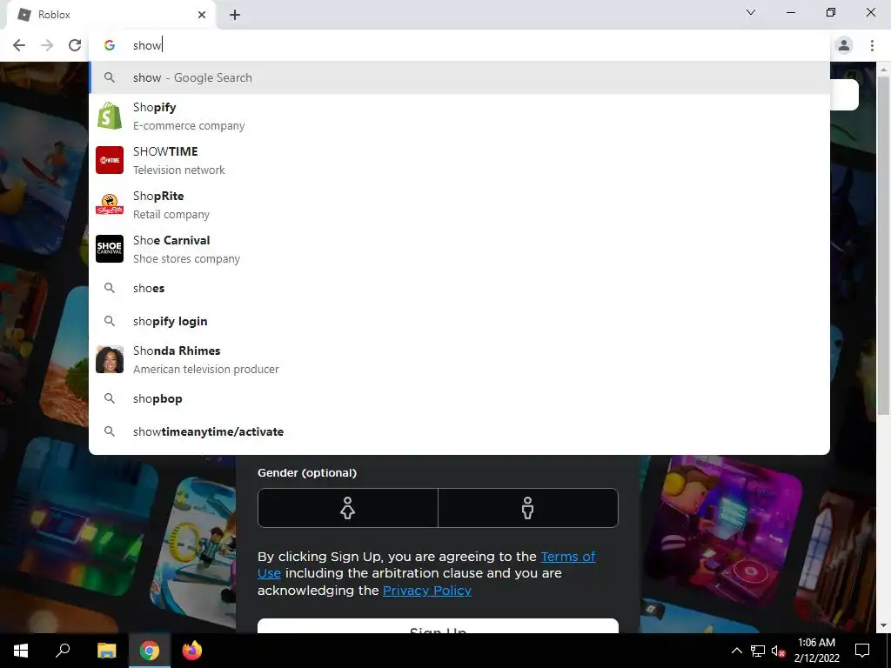Open the Windows notification center
891x668 pixels.
(862, 651)
